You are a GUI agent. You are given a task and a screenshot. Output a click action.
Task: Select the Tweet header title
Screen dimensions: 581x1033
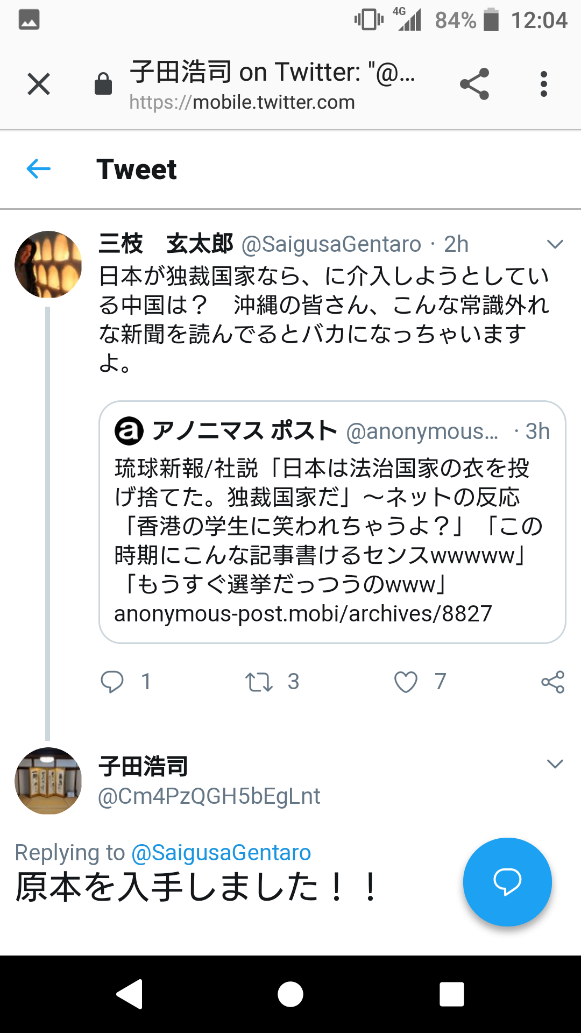click(136, 169)
